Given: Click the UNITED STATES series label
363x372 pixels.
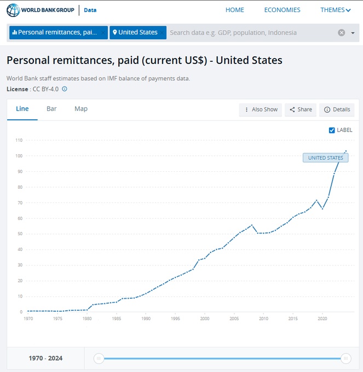Looking at the screenshot, I should click(x=325, y=158).
